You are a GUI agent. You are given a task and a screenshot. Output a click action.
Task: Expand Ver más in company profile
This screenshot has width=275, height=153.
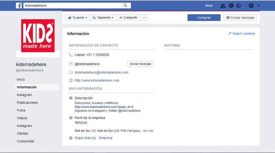pos(148,131)
